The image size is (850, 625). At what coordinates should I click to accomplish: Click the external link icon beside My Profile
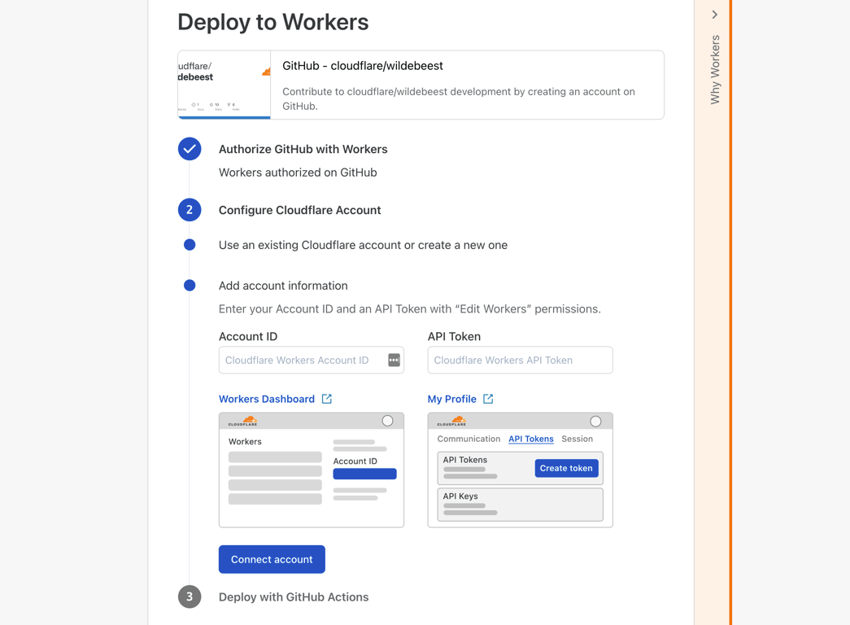coord(488,399)
